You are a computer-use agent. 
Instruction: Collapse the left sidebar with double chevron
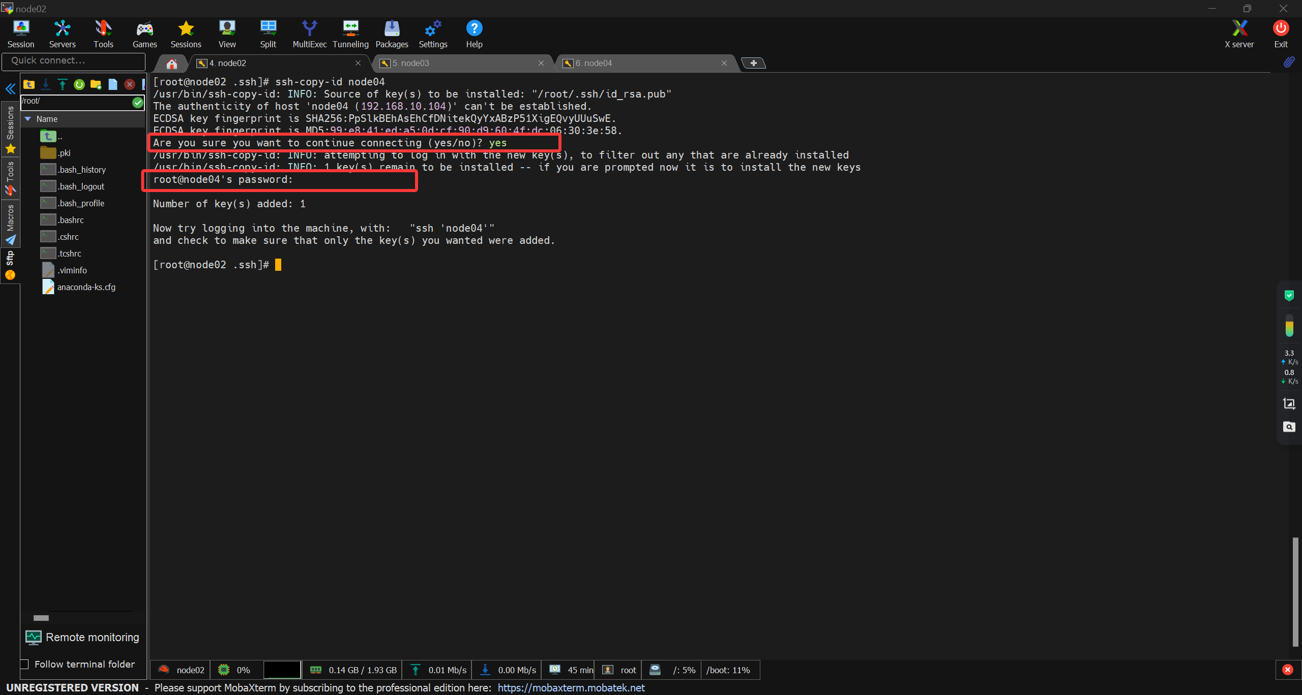10,89
